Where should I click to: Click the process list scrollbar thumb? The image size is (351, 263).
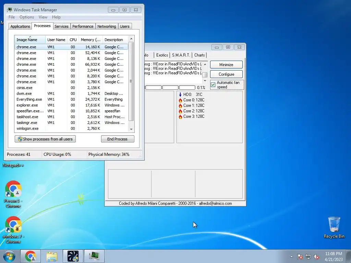(x=131, y=82)
